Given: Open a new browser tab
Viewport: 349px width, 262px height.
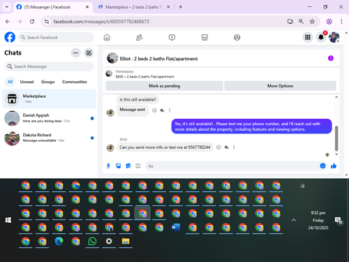Looking at the screenshot, I should pyautogui.click(x=181, y=7).
